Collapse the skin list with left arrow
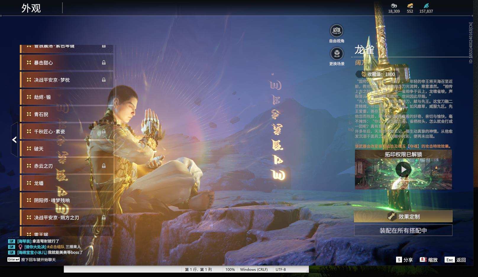 click(14, 140)
